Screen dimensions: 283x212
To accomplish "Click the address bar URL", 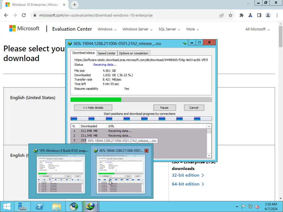I will tap(96, 15).
